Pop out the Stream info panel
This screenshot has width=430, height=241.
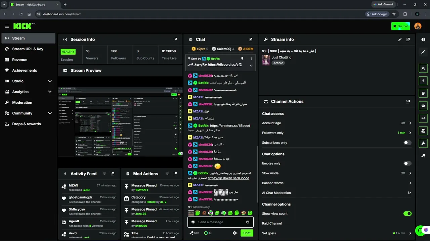pyautogui.click(x=408, y=39)
